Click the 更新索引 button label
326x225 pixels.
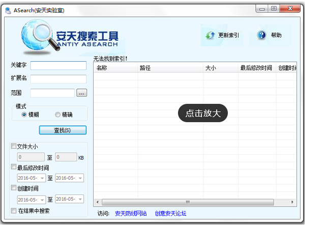pyautogui.click(x=228, y=35)
